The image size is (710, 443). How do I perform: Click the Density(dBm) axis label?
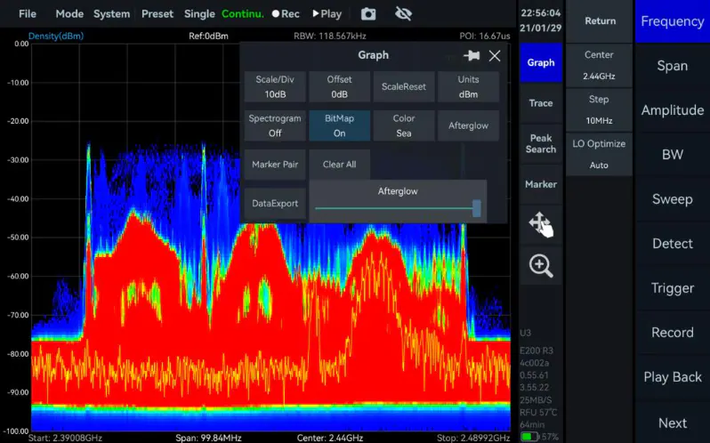pos(56,36)
